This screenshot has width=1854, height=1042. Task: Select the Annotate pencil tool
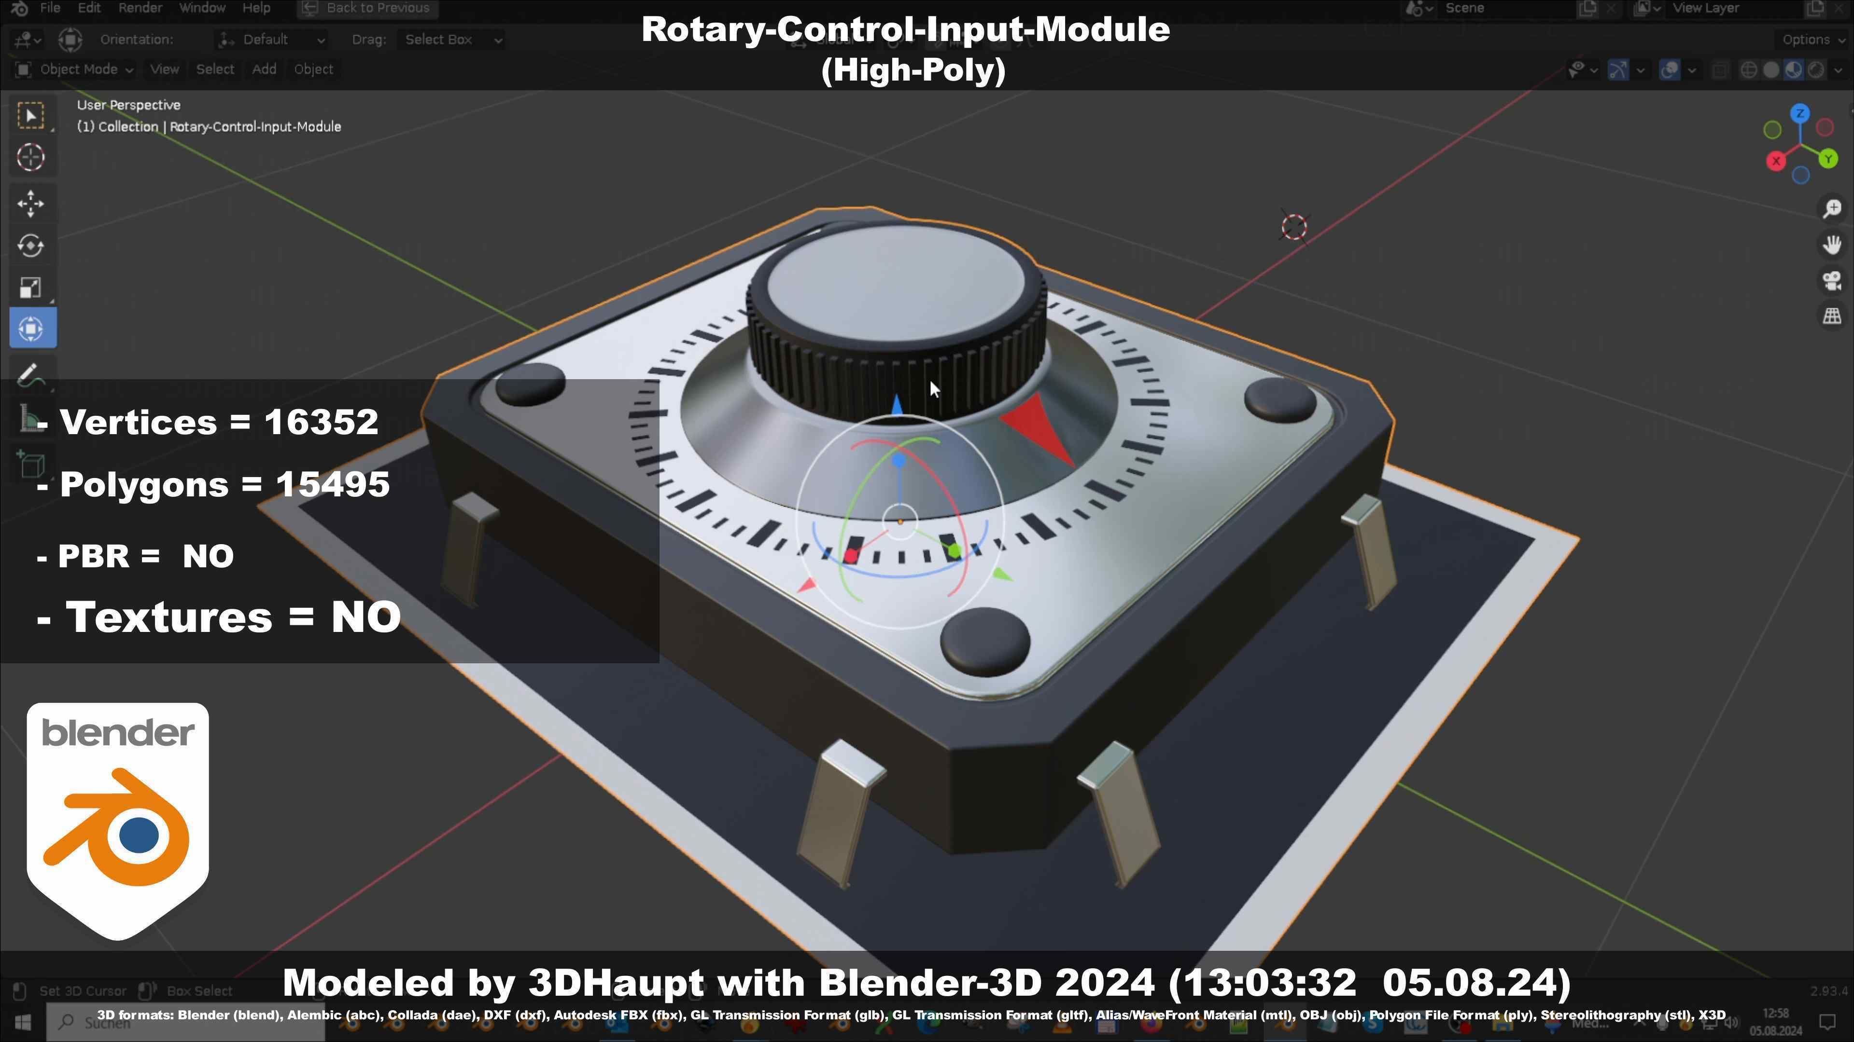tap(31, 375)
